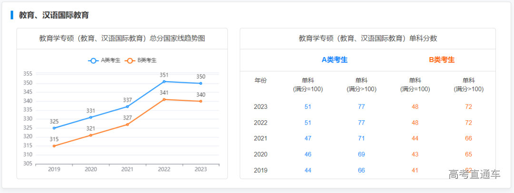Screen dimensions: 514x193
Task: Select the 321 data point for 2020
Action: (91, 135)
